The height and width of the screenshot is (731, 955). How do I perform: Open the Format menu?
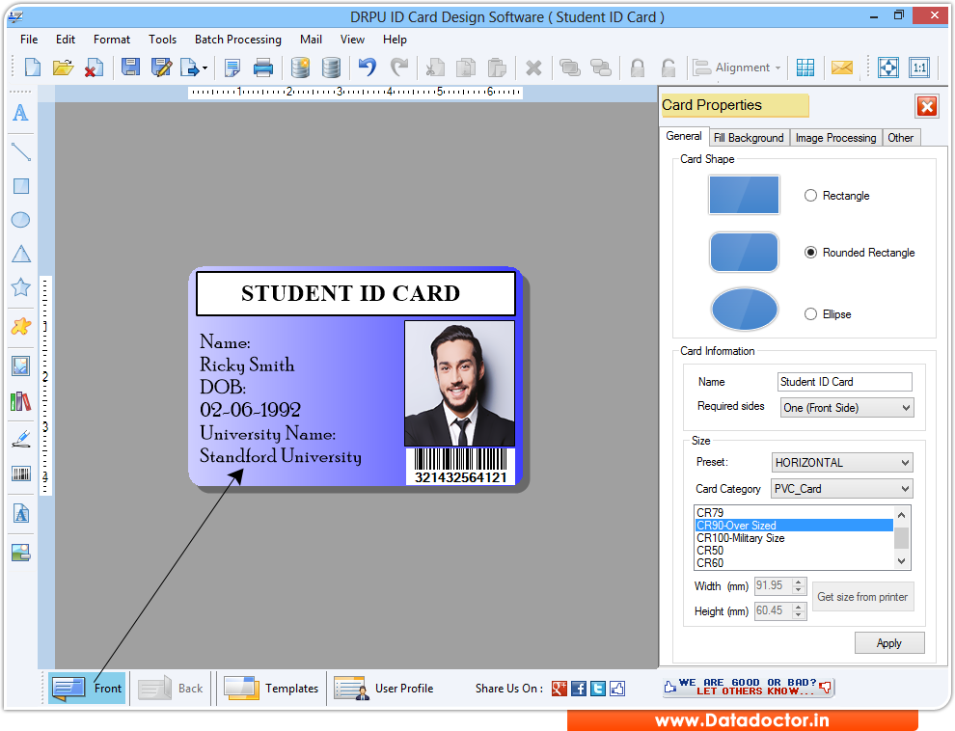pos(112,39)
